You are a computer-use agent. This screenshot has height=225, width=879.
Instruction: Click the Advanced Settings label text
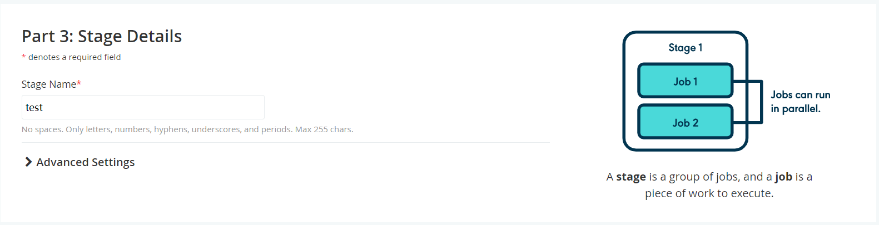click(86, 162)
